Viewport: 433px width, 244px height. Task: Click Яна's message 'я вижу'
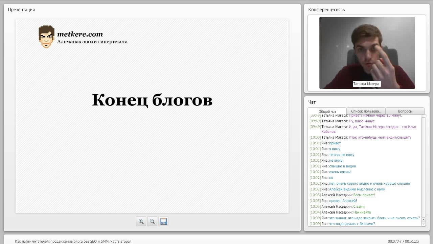pyautogui.click(x=335, y=149)
